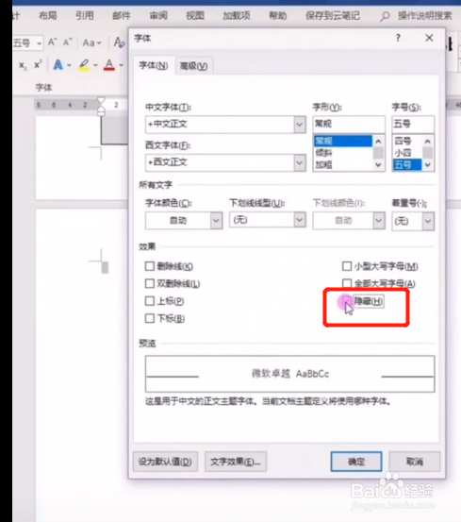Close the Font dialog with X
Screen dimensions: 461x522
429,38
